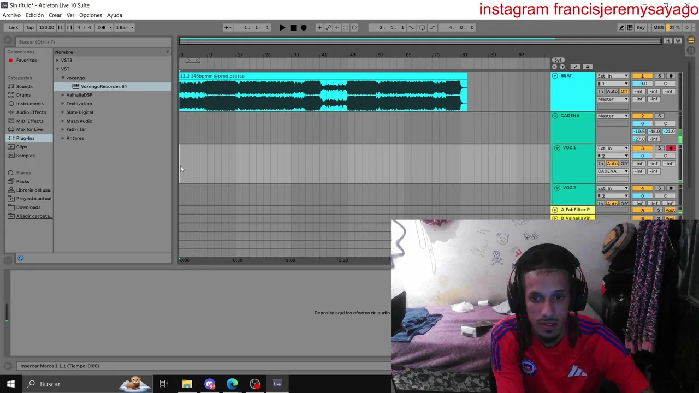Arm the VOZ 2 track
The height and width of the screenshot is (393, 699).
click(x=671, y=188)
